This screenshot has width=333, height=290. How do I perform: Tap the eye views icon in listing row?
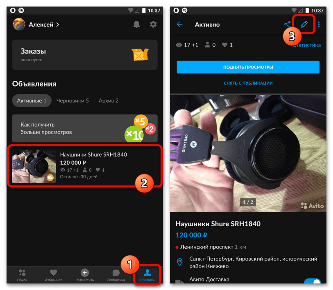[x=63, y=170]
